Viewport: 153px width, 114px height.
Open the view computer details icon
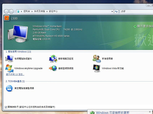[9, 59]
